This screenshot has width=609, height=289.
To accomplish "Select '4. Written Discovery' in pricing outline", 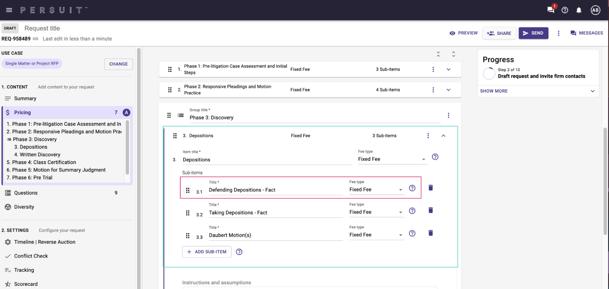I will [37, 155].
